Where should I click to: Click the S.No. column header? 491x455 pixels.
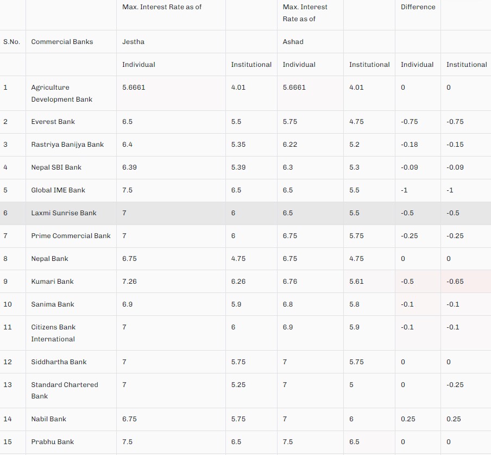(x=11, y=42)
